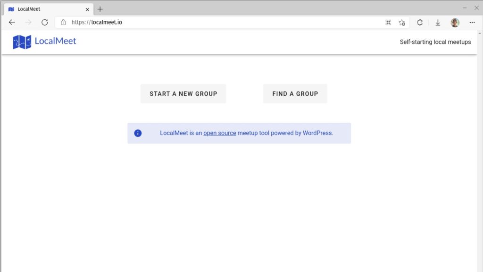Open site info via the lock icon

coord(64,22)
